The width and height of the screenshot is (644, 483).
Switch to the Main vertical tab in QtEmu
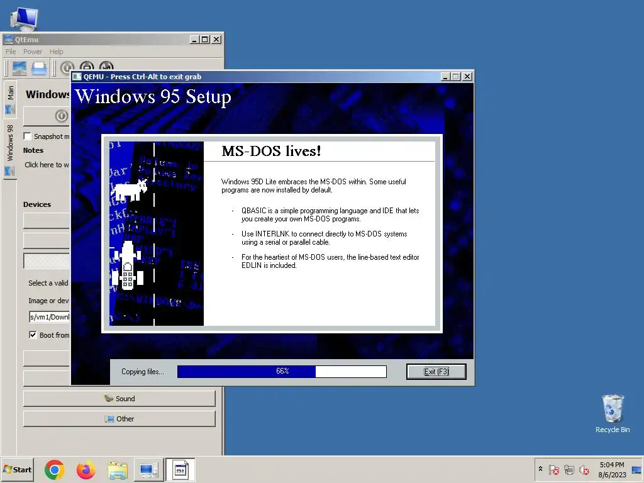pos(10,99)
